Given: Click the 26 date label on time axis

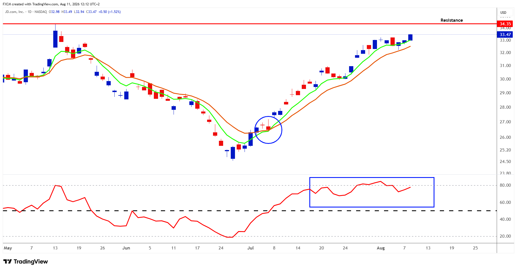Looking at the screenshot, I should (103, 248).
